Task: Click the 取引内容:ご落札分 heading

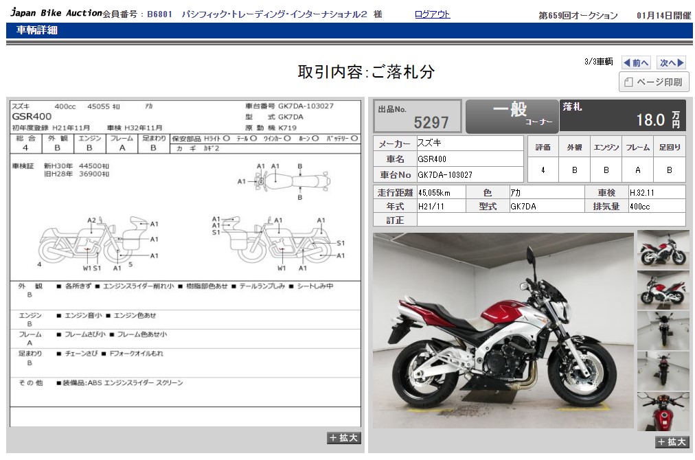Action: pos(366,72)
